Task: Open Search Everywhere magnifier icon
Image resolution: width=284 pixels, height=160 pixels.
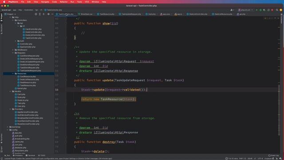Action: [x=277, y=10]
